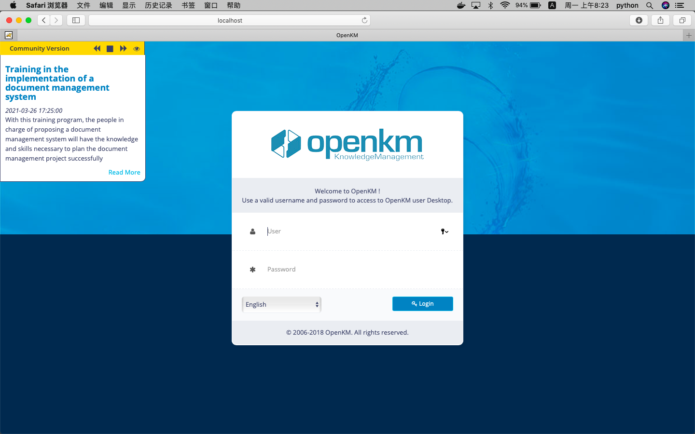The width and height of the screenshot is (695, 434).
Task: Fast-forward to the next news item
Action: (x=123, y=48)
